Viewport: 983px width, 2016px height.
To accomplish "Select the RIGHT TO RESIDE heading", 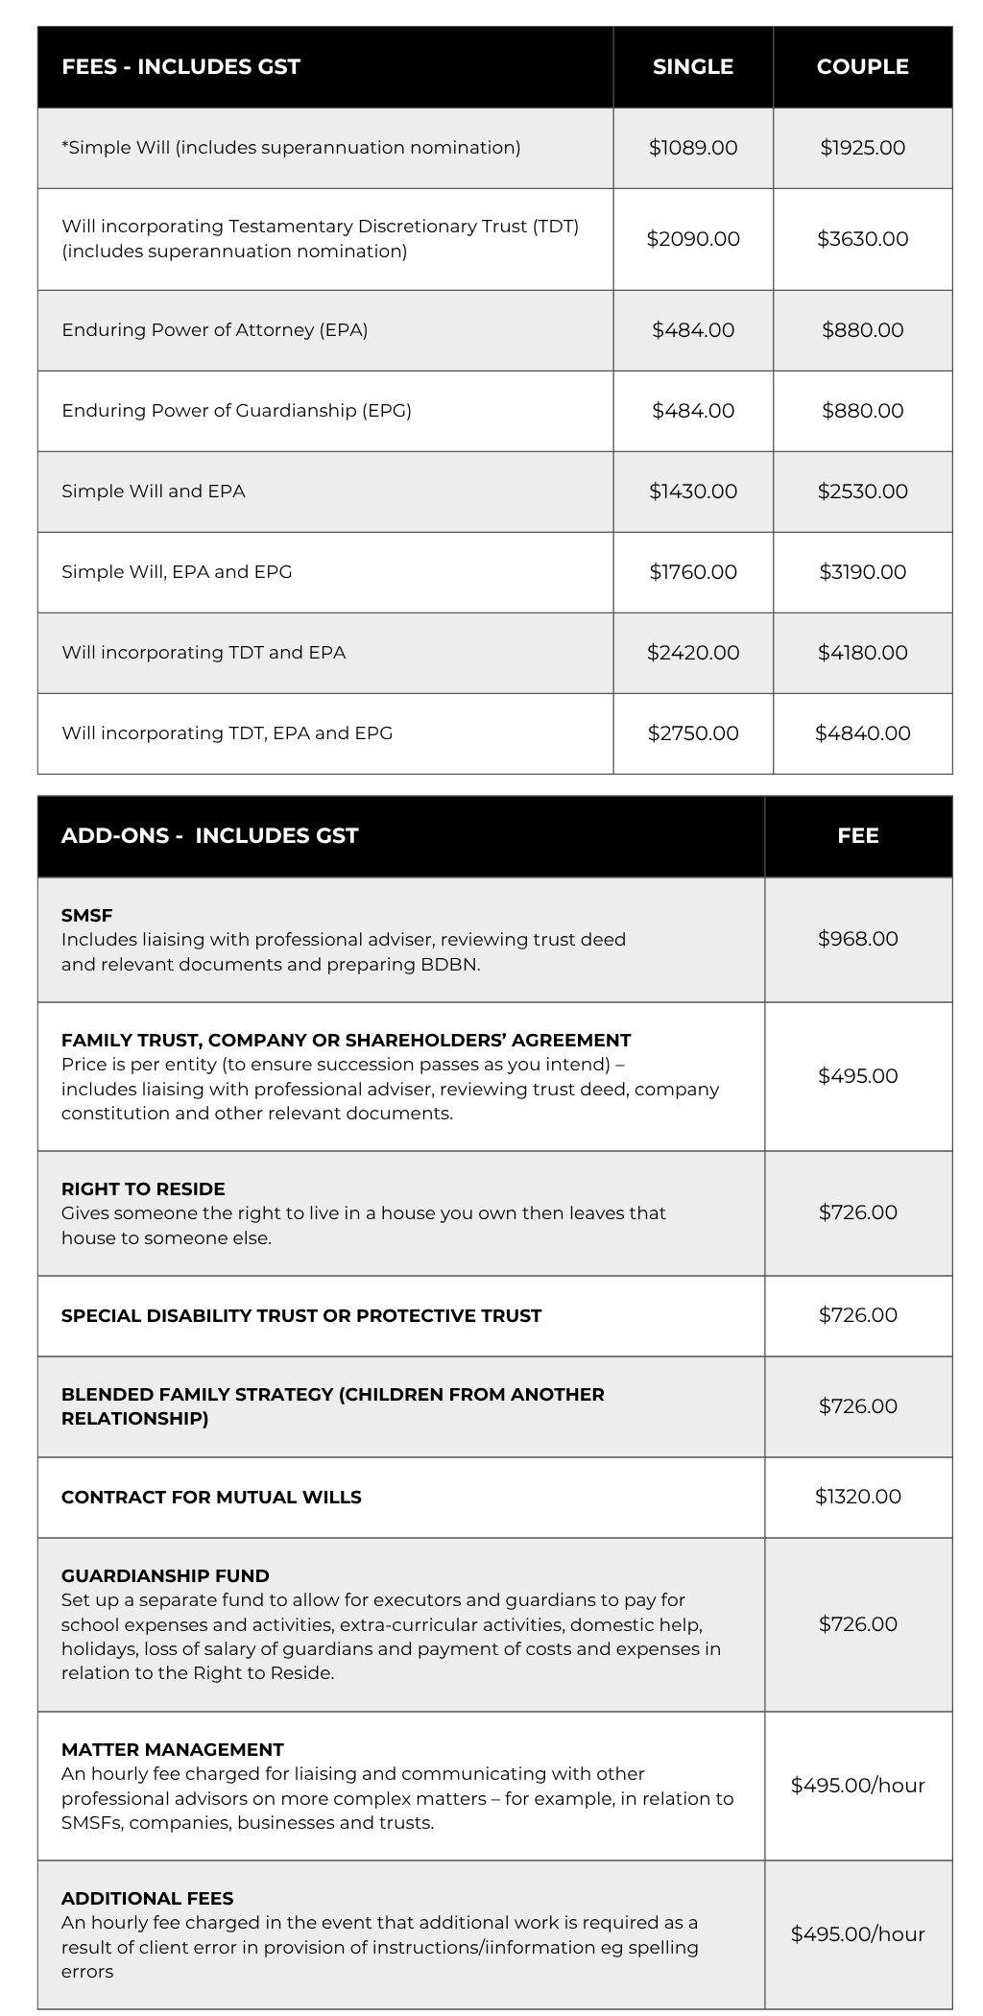I will click(143, 1188).
